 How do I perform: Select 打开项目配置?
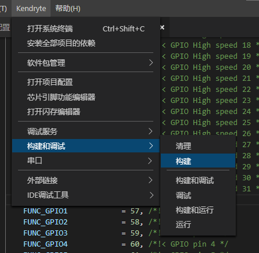[86, 82]
